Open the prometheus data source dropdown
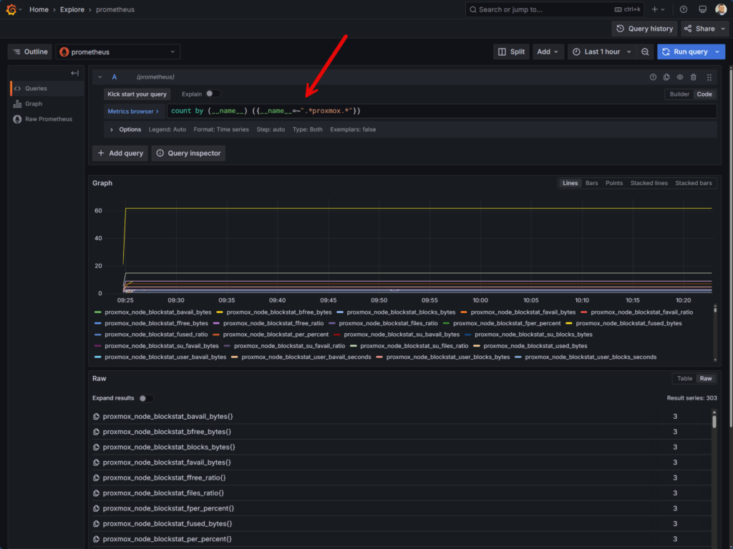 click(118, 51)
